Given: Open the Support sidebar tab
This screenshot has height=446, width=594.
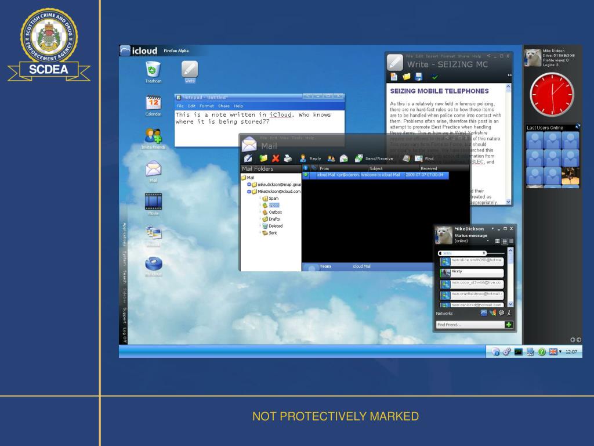Looking at the screenshot, I should click(124, 315).
